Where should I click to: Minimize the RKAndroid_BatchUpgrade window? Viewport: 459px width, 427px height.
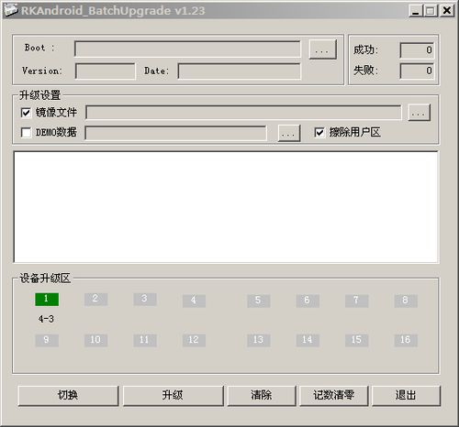416,11
